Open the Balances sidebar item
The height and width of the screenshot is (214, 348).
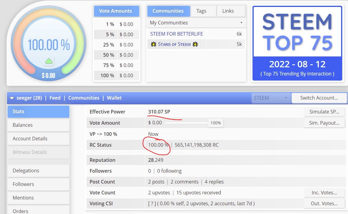[x=38, y=125]
